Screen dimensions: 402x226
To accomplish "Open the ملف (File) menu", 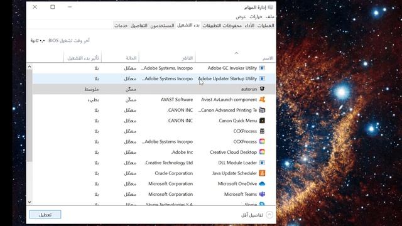I will pos(269,17).
